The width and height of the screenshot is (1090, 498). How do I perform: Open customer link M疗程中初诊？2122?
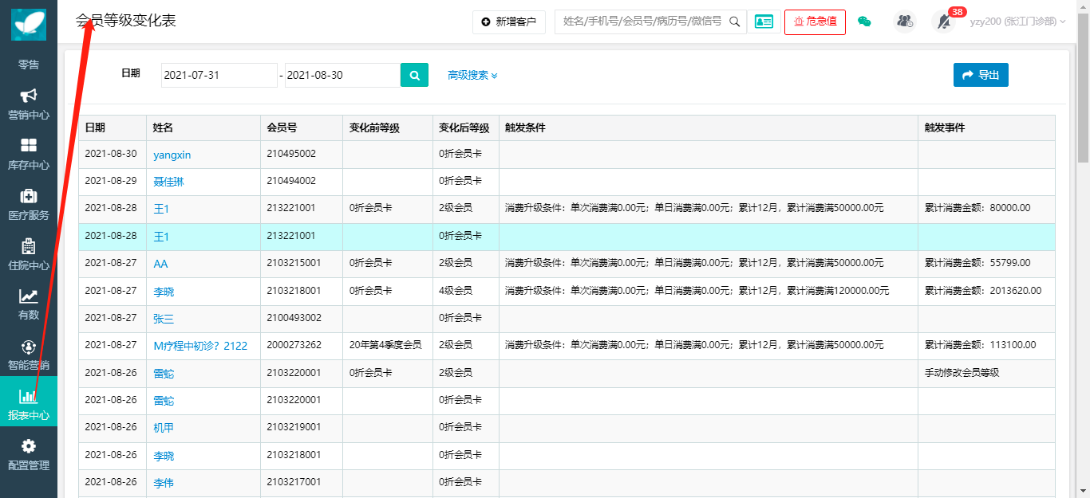click(x=200, y=346)
